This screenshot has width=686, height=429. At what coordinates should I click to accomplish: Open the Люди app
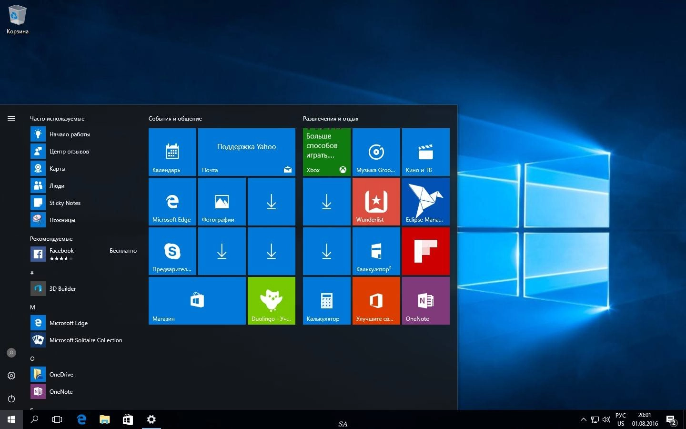click(84, 186)
